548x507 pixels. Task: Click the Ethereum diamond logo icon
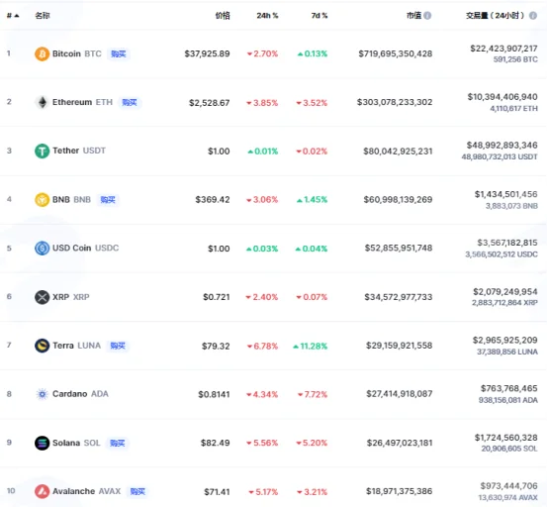pyautogui.click(x=42, y=102)
